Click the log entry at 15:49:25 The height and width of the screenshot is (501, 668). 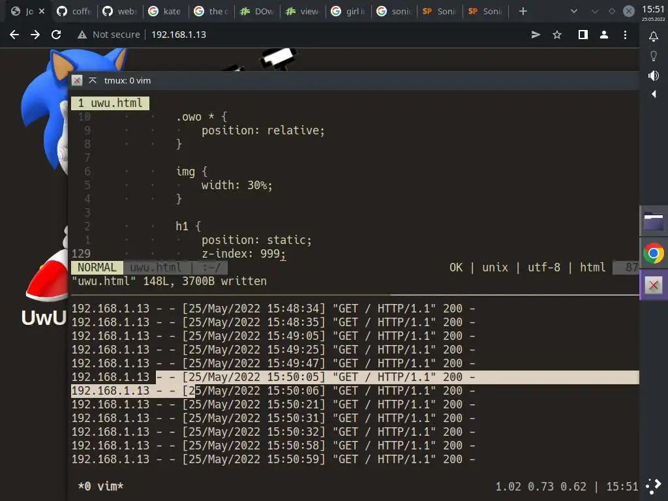pos(273,350)
